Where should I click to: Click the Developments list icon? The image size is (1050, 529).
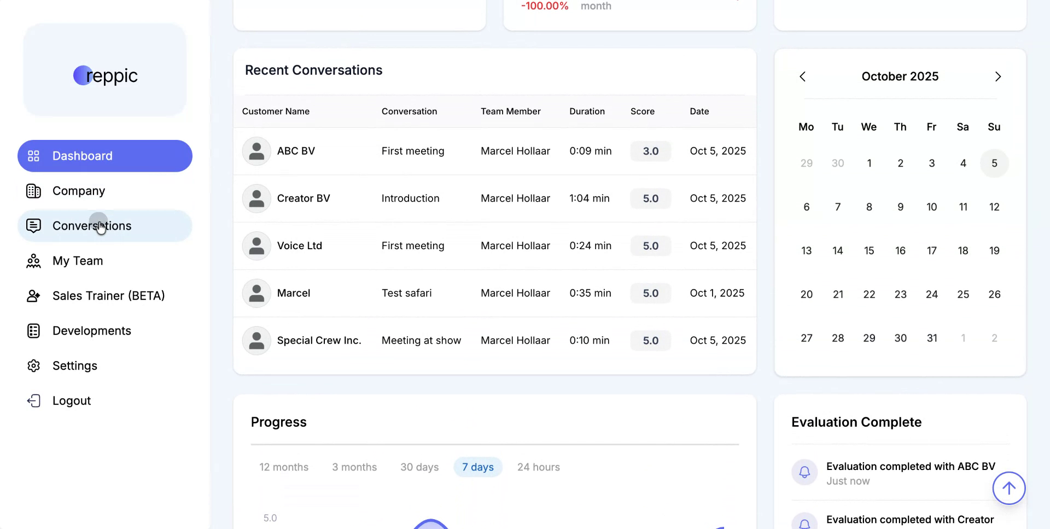click(33, 331)
